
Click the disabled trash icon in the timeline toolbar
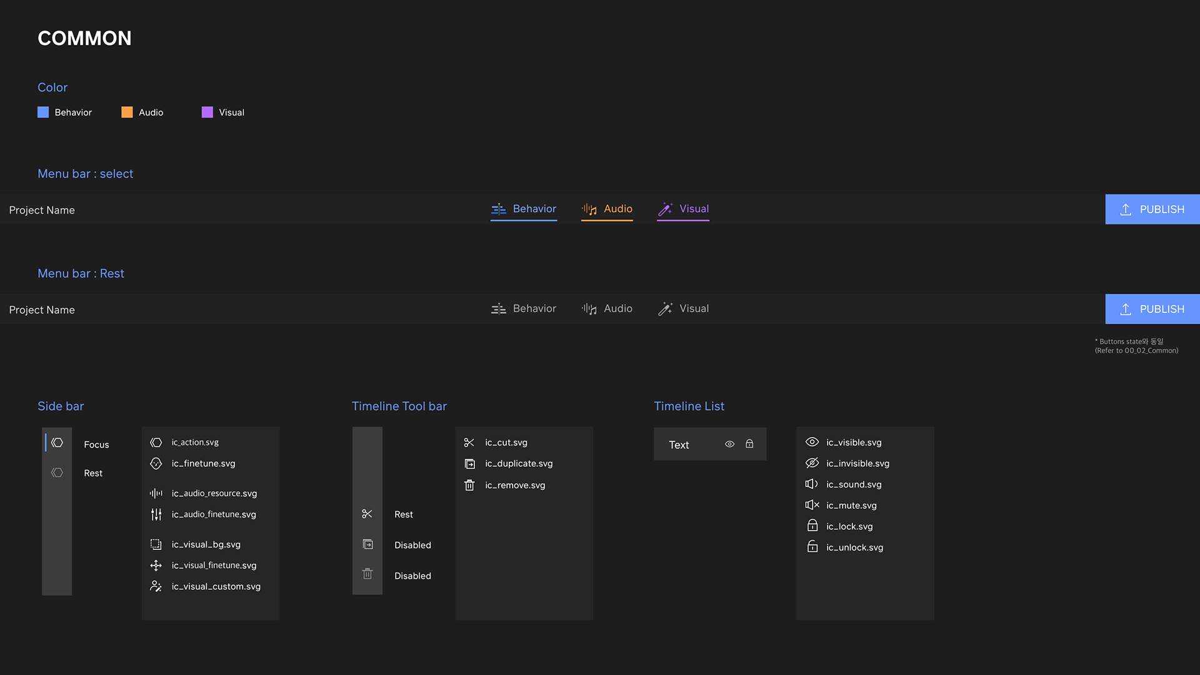(367, 574)
